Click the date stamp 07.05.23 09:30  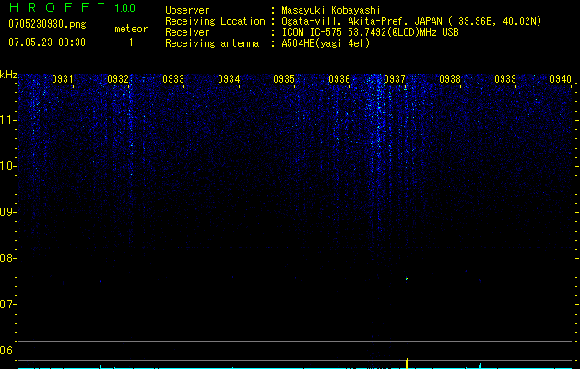click(47, 42)
